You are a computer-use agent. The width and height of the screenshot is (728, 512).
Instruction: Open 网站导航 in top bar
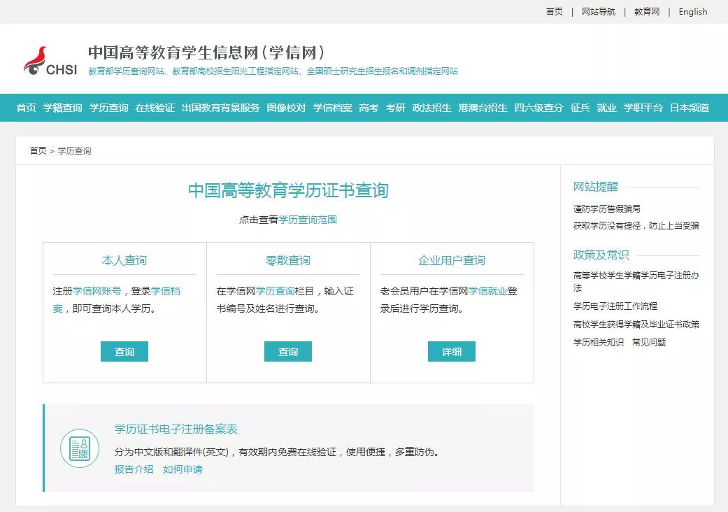coord(599,12)
